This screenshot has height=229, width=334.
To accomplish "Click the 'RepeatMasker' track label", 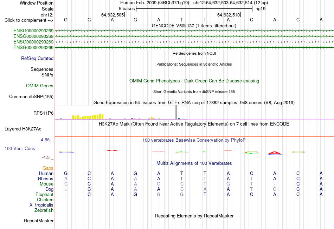I will coord(39,221).
